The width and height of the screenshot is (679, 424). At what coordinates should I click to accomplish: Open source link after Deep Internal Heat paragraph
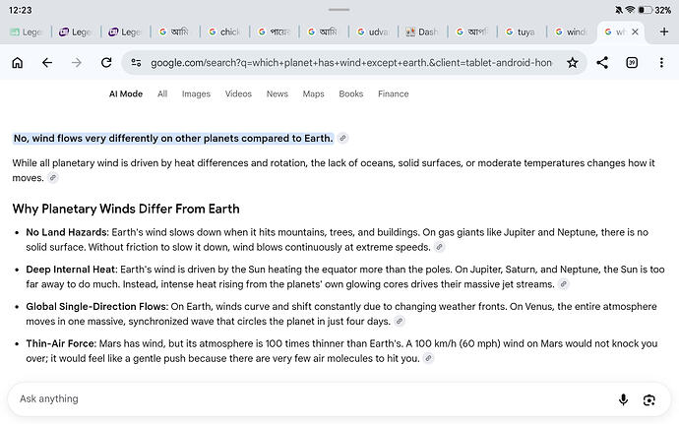[563, 284]
